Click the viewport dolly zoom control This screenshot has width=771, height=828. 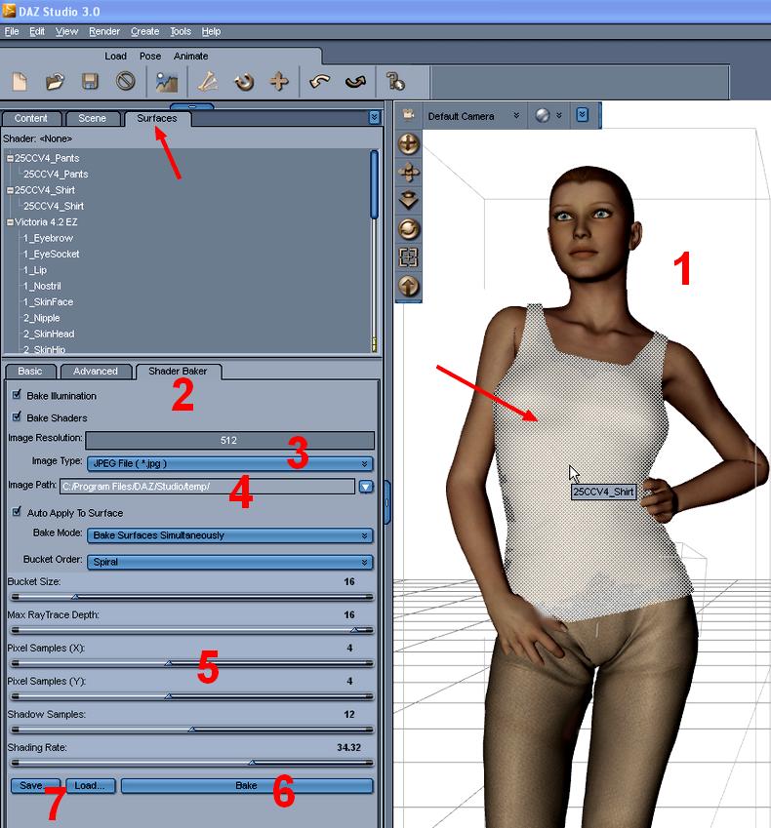(x=409, y=201)
